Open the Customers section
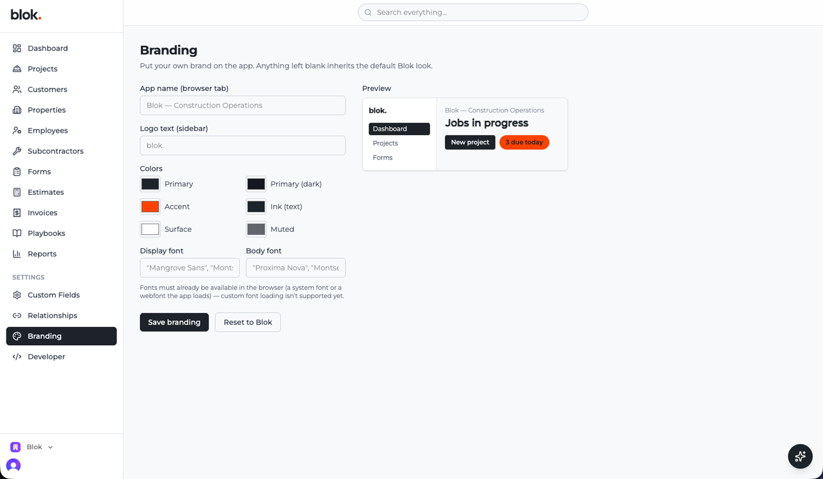This screenshot has width=823, height=479. pos(61,89)
